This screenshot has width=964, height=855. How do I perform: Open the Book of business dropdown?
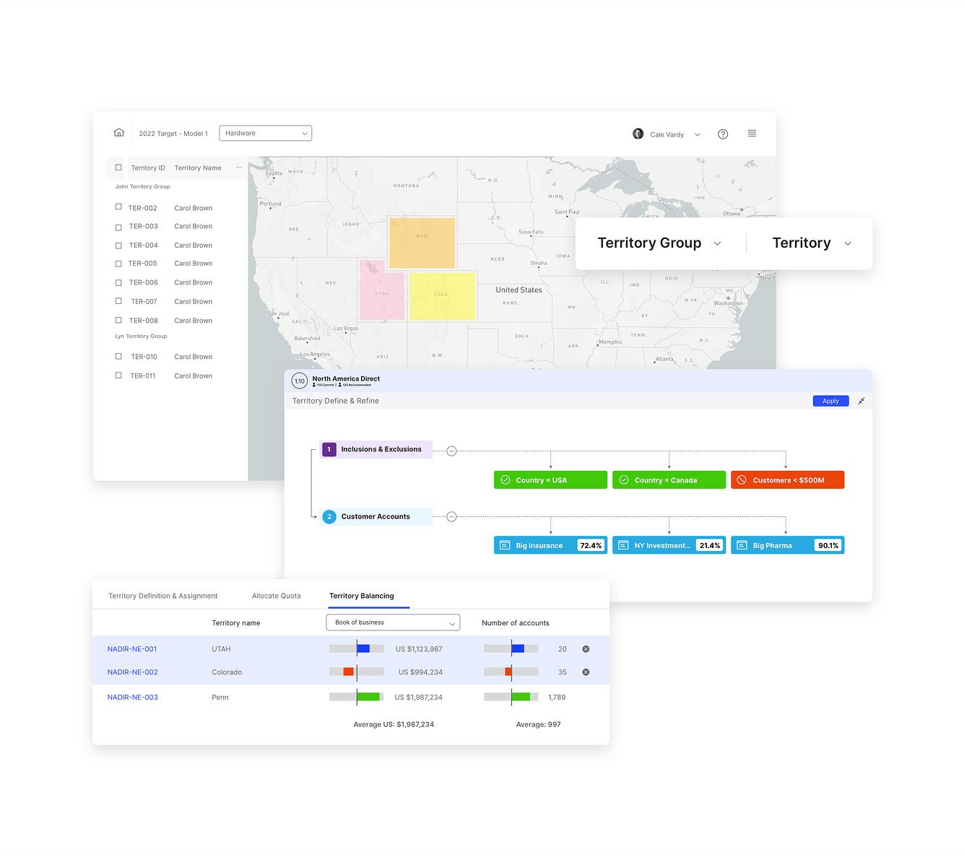pyautogui.click(x=393, y=622)
